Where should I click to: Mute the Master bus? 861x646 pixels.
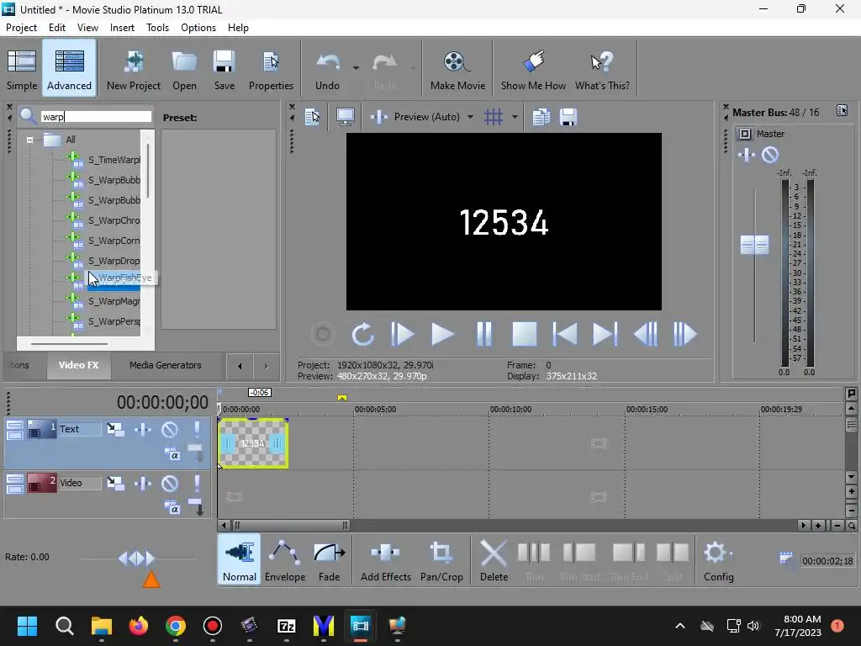[770, 156]
